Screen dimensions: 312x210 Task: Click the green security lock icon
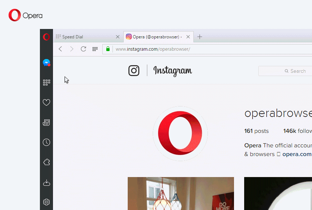[x=108, y=49]
